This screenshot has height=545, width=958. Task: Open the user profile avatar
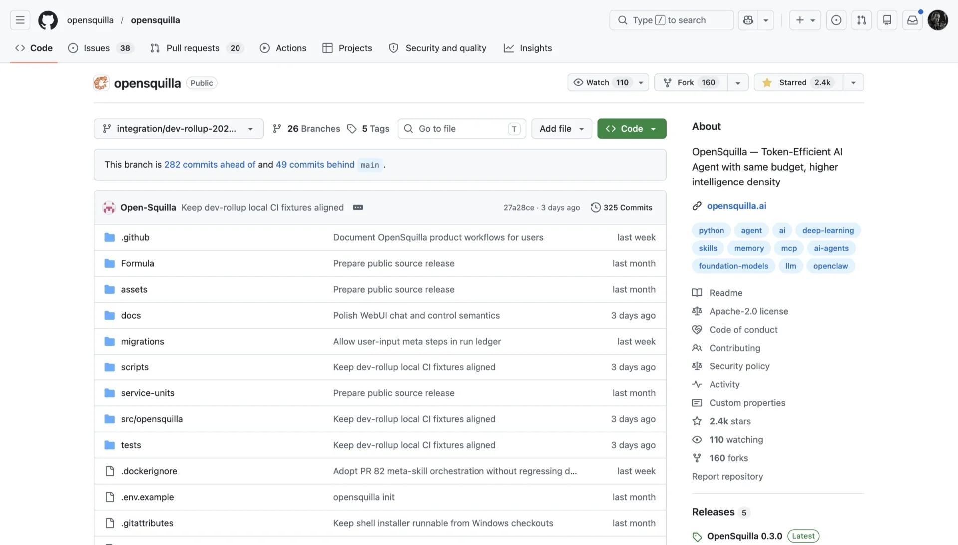(938, 20)
